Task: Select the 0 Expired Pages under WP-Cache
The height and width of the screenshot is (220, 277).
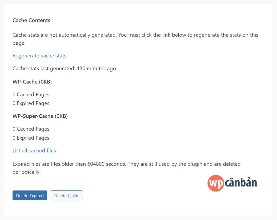Action: (x=31, y=103)
